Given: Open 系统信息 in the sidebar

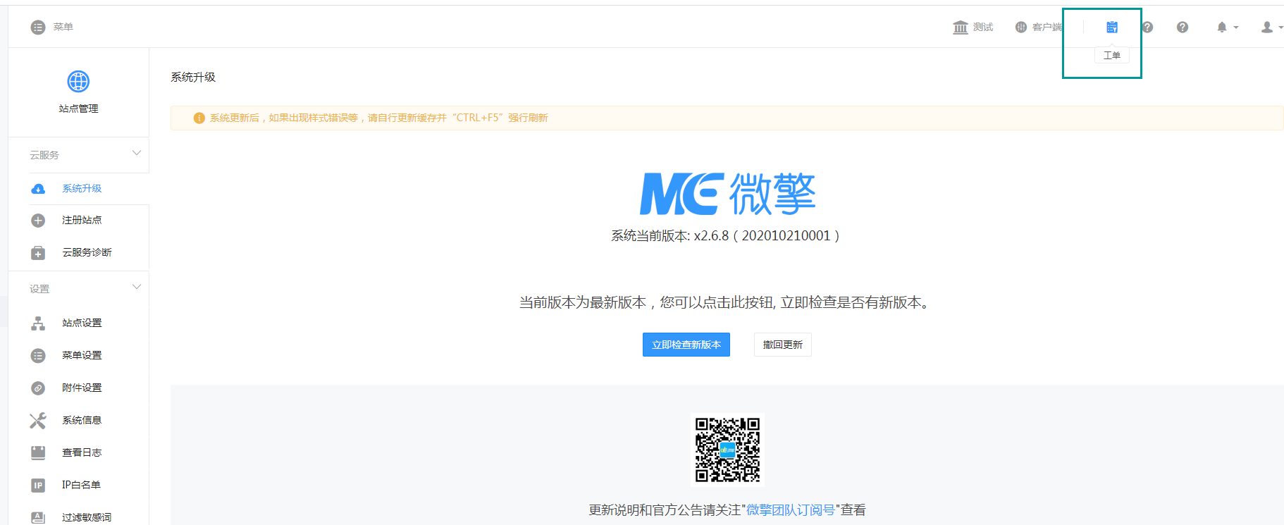Looking at the screenshot, I should click(82, 421).
